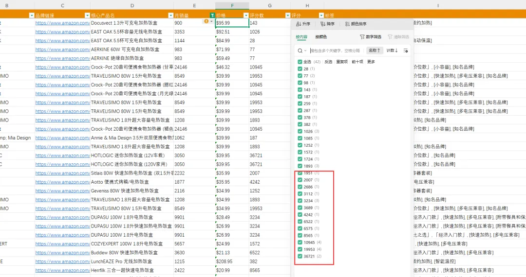Uncheck the value 77 checkbox

(x=300, y=76)
